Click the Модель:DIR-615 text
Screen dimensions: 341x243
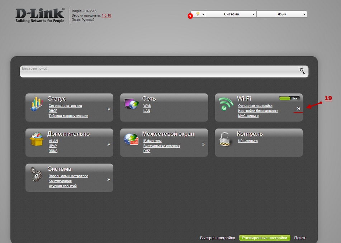pyautogui.click(x=84, y=11)
